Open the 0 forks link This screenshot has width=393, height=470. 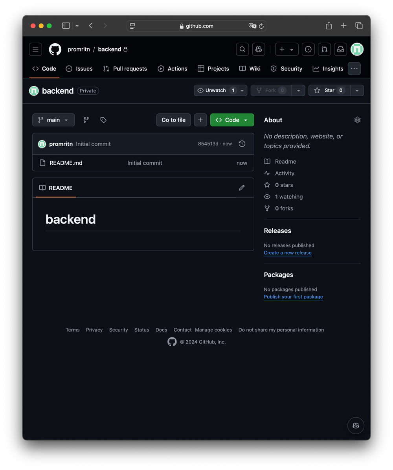click(279, 208)
